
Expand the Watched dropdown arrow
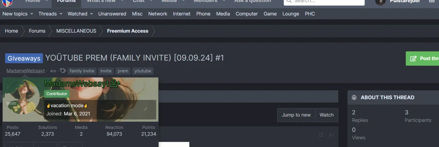tap(91, 14)
